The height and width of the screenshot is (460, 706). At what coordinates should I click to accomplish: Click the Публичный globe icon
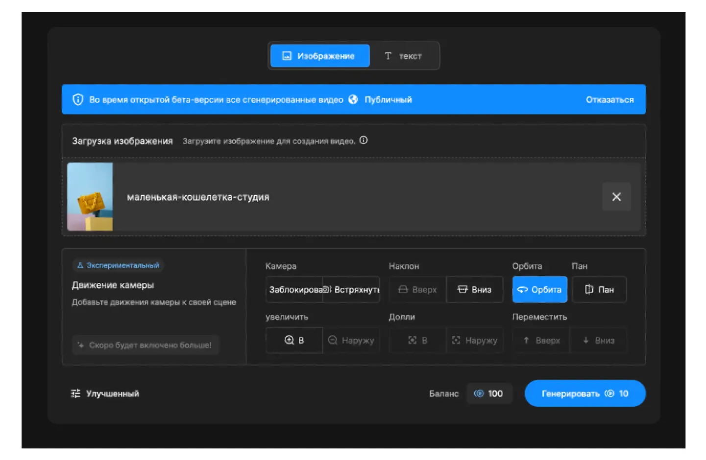point(353,99)
